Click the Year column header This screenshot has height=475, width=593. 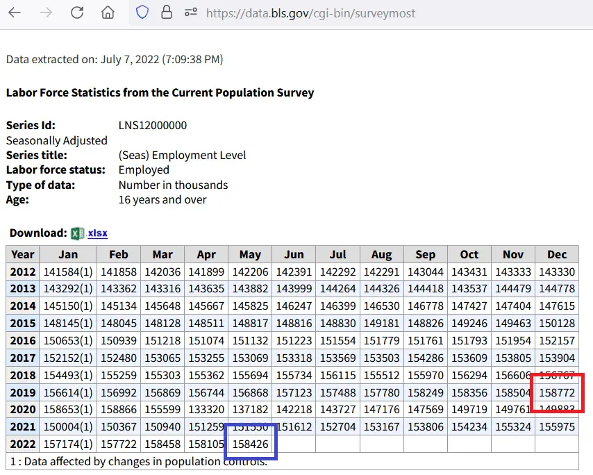click(x=22, y=254)
